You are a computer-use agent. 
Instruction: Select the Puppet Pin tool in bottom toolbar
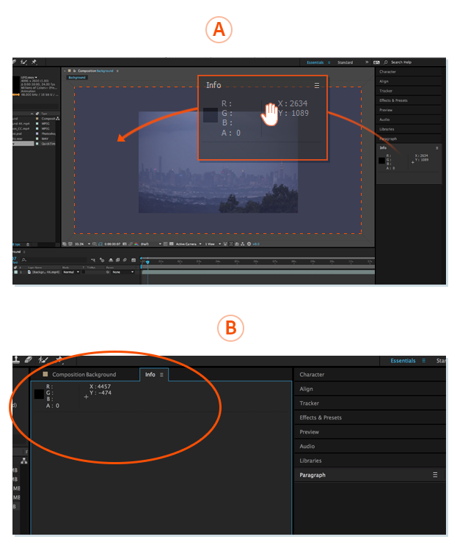(57, 360)
